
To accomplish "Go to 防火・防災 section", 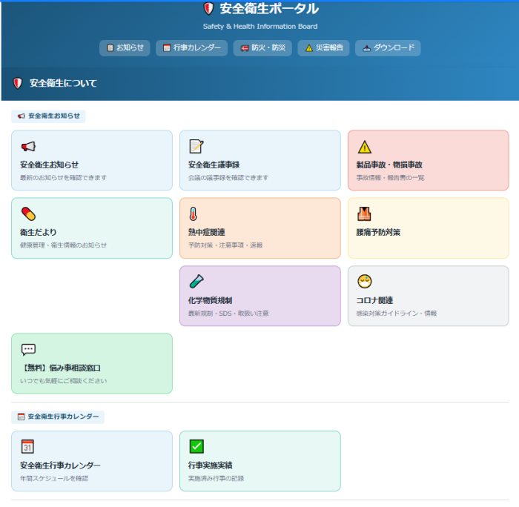I will [x=262, y=48].
